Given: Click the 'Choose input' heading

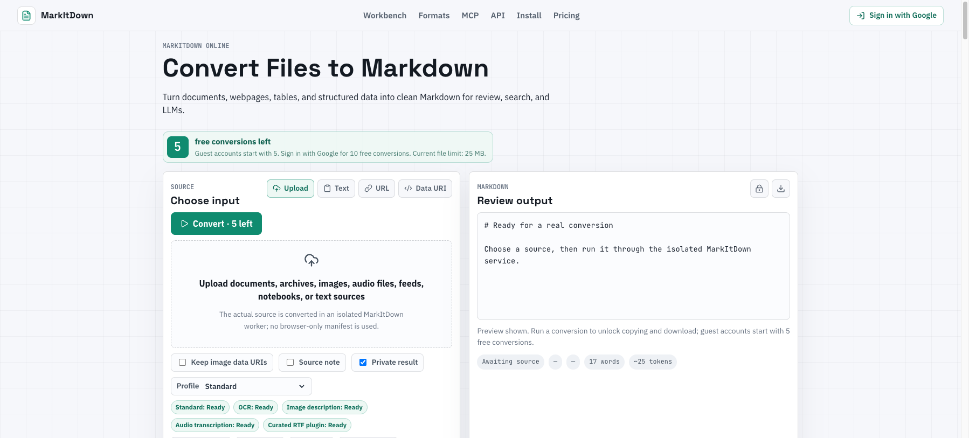Looking at the screenshot, I should pos(205,201).
